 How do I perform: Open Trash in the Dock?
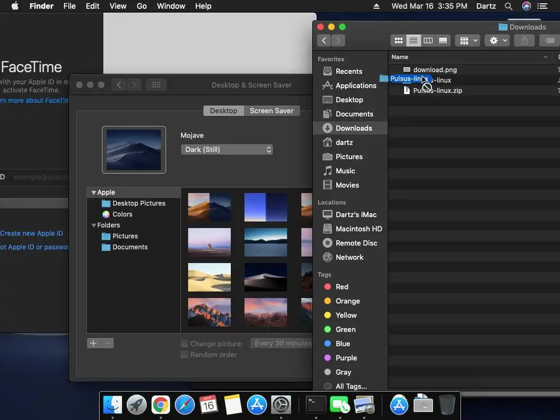(x=447, y=405)
